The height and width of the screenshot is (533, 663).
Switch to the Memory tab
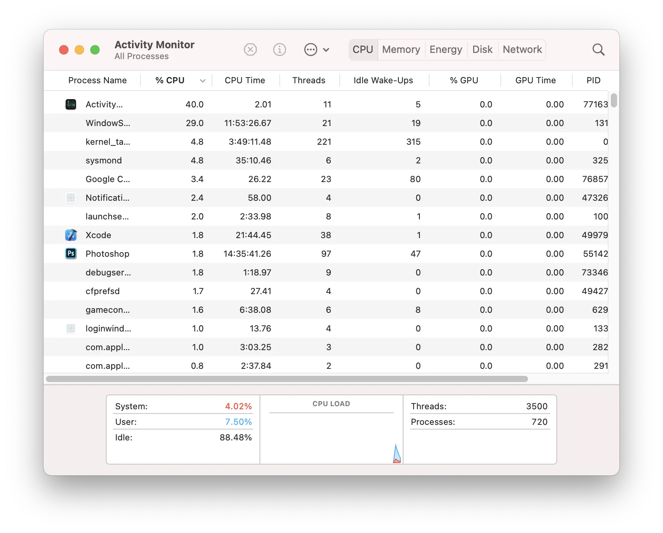point(401,50)
